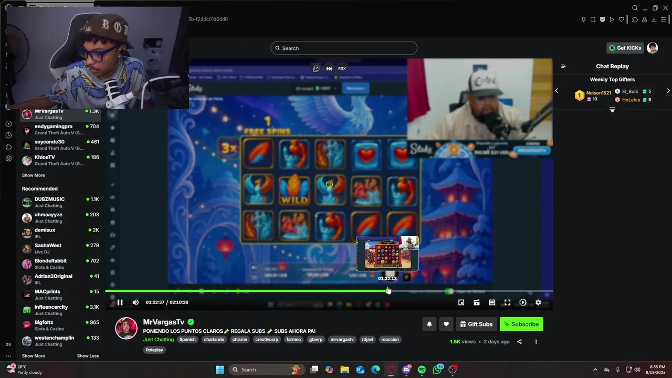Open MrVargasTv channel avatar
672x378 pixels.
tap(126, 328)
